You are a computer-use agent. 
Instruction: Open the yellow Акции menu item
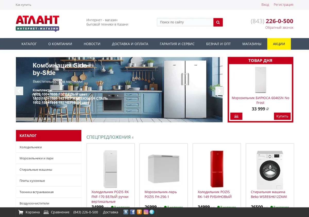[x=279, y=44]
